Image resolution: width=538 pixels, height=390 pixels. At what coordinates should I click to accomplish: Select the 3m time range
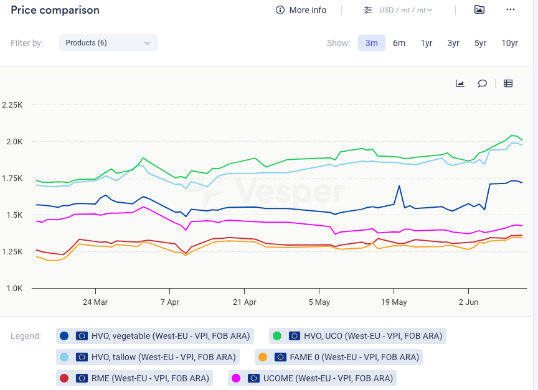click(371, 43)
